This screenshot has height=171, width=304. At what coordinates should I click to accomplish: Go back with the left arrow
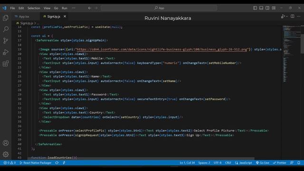click(90, 8)
